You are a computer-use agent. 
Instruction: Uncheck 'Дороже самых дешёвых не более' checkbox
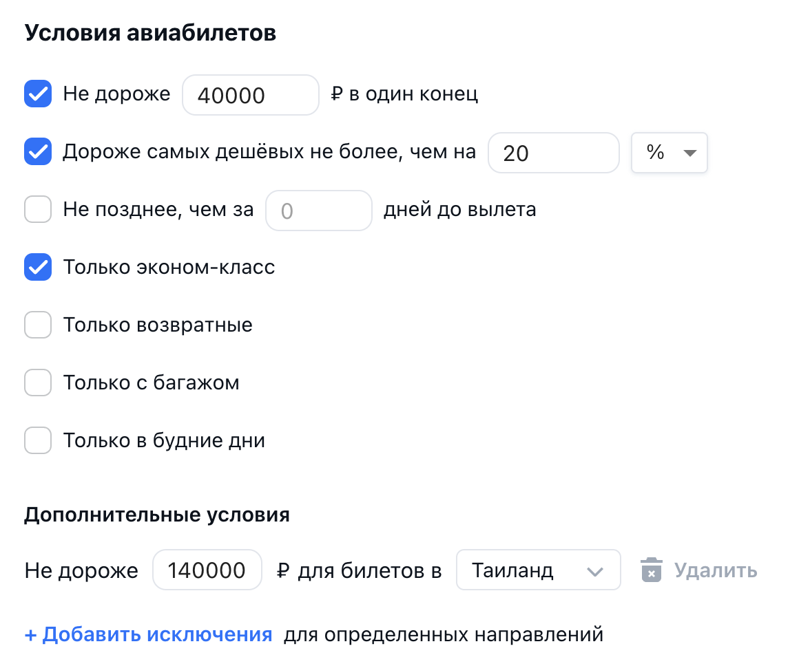pyautogui.click(x=38, y=152)
